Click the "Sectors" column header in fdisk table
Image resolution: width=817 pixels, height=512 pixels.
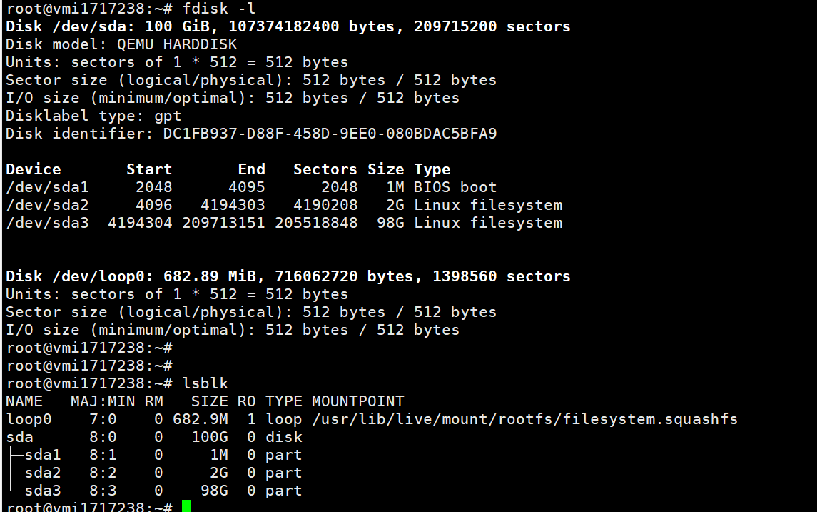pyautogui.click(x=325, y=169)
